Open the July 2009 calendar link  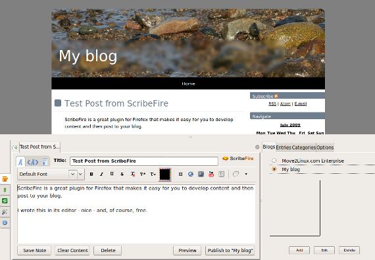290,125
